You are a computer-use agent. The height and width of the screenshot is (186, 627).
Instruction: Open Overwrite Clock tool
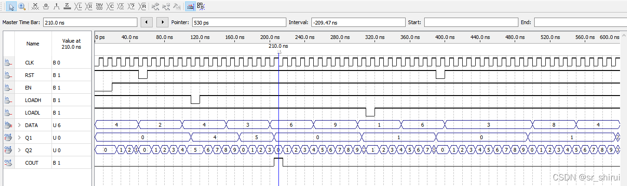click(121, 6)
